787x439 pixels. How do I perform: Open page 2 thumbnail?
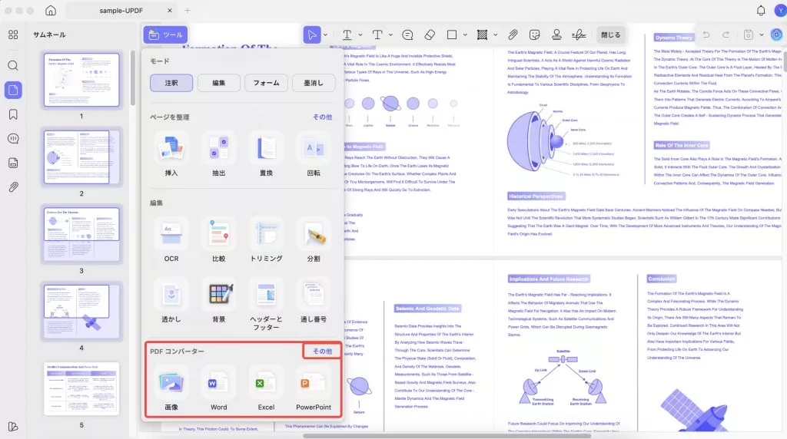pos(81,157)
